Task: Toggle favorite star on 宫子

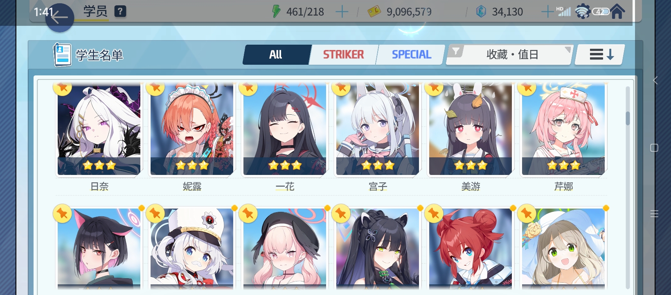Action: tap(341, 88)
